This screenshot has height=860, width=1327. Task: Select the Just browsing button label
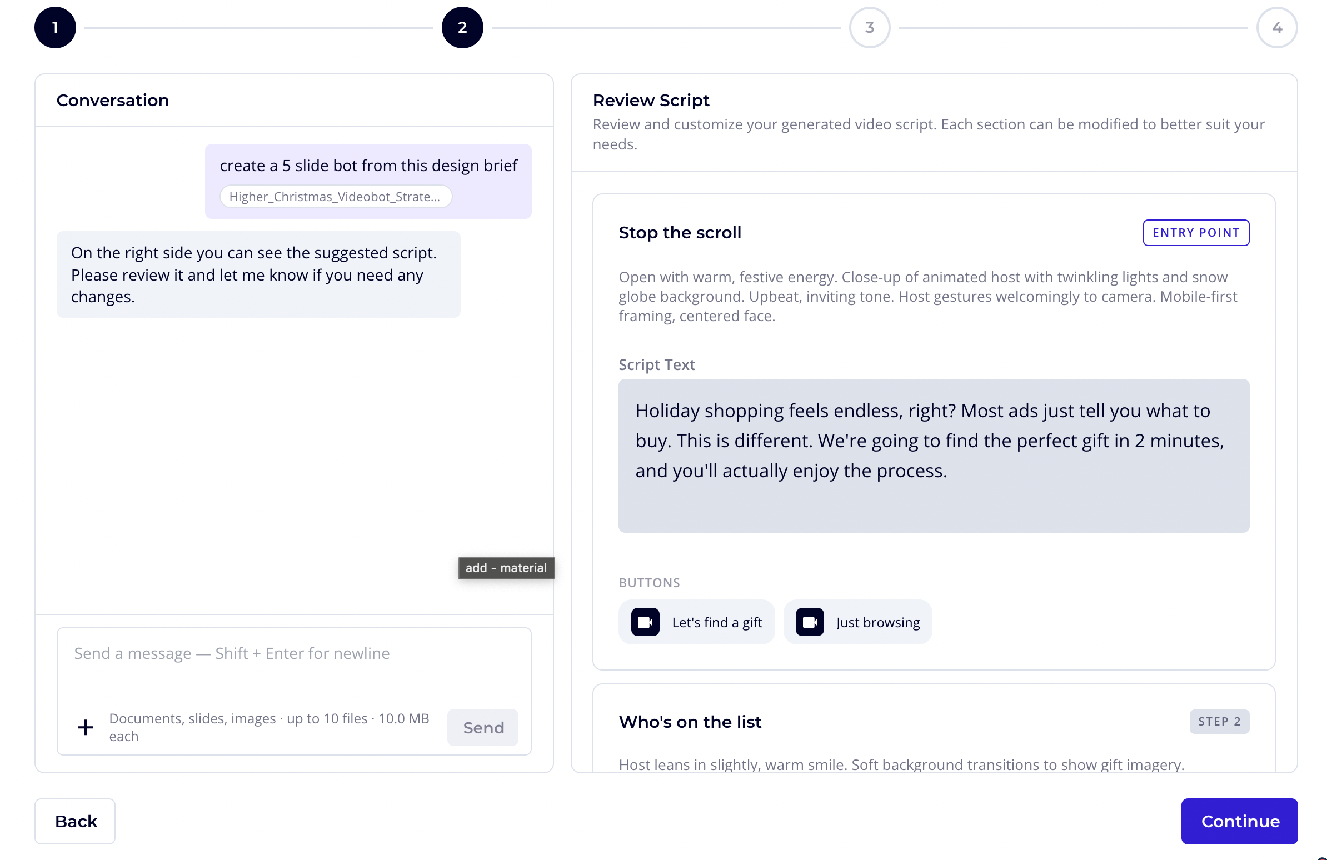pyautogui.click(x=878, y=622)
